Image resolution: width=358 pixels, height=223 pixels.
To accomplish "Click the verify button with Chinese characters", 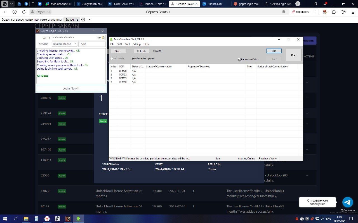I will click(x=293, y=55).
